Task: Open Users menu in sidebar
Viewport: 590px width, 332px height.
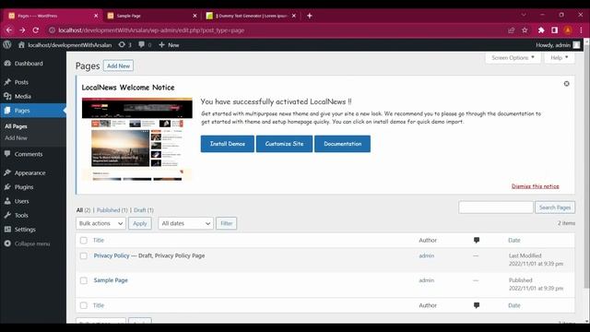Action: [22, 201]
